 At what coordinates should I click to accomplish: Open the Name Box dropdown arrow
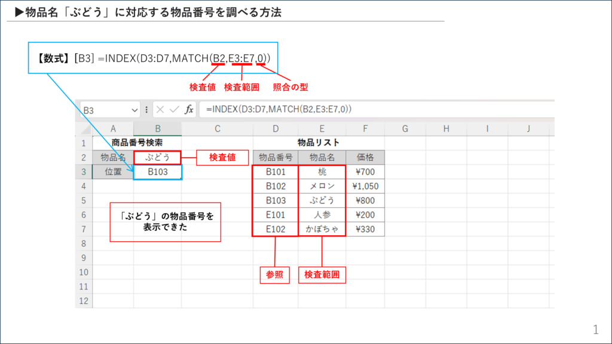pos(134,110)
